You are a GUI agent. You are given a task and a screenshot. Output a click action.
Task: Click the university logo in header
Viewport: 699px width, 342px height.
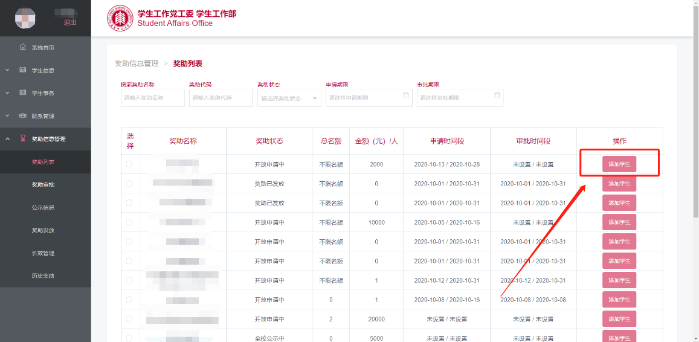point(120,18)
